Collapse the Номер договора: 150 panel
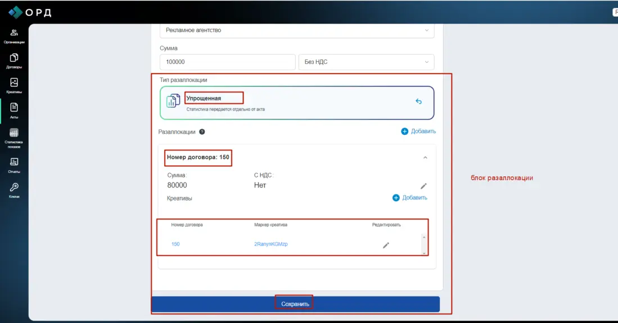 (425, 158)
